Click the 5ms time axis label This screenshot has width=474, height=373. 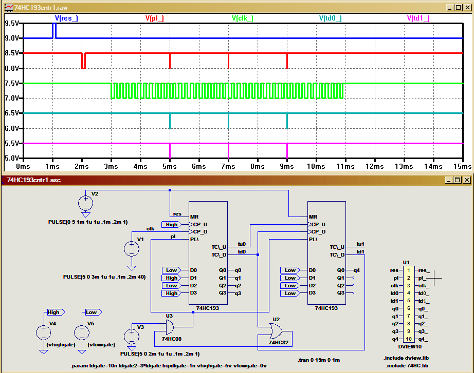[x=170, y=167]
